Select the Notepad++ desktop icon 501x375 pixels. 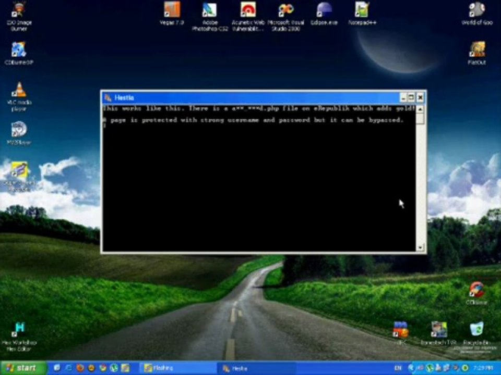pyautogui.click(x=362, y=14)
